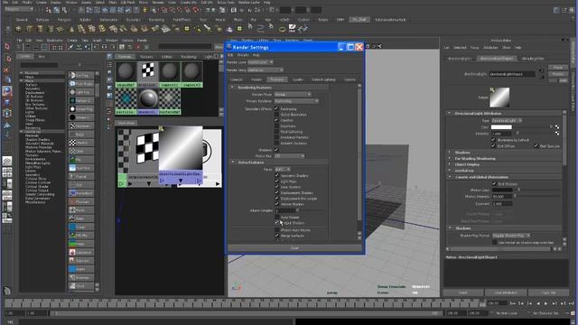The height and width of the screenshot is (325, 578).
Task: Open Indirect Lighting tab in Render Settings
Action: pyautogui.click(x=323, y=79)
